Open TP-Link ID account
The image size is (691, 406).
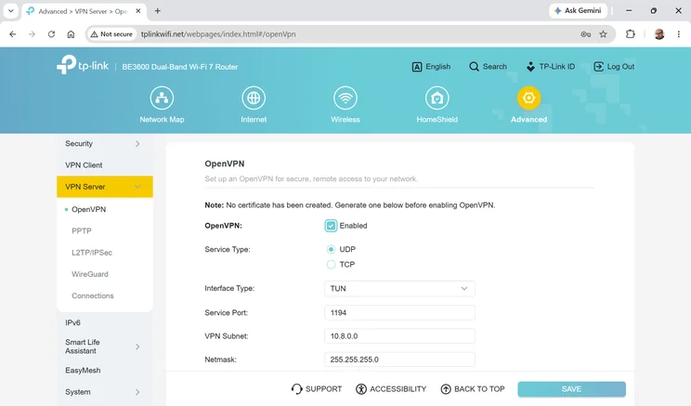point(551,67)
